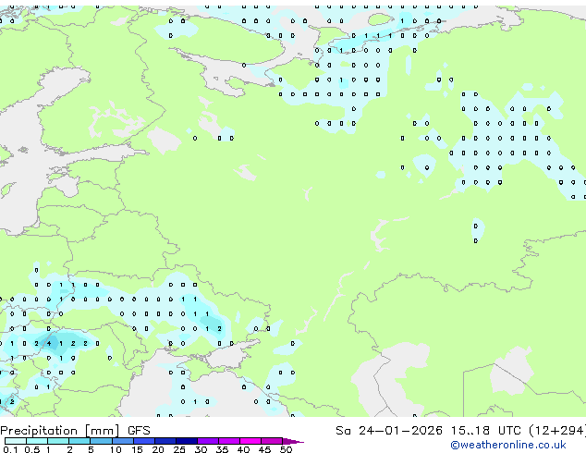Choose the 20–25 mm legend swatch

coord(165,441)
